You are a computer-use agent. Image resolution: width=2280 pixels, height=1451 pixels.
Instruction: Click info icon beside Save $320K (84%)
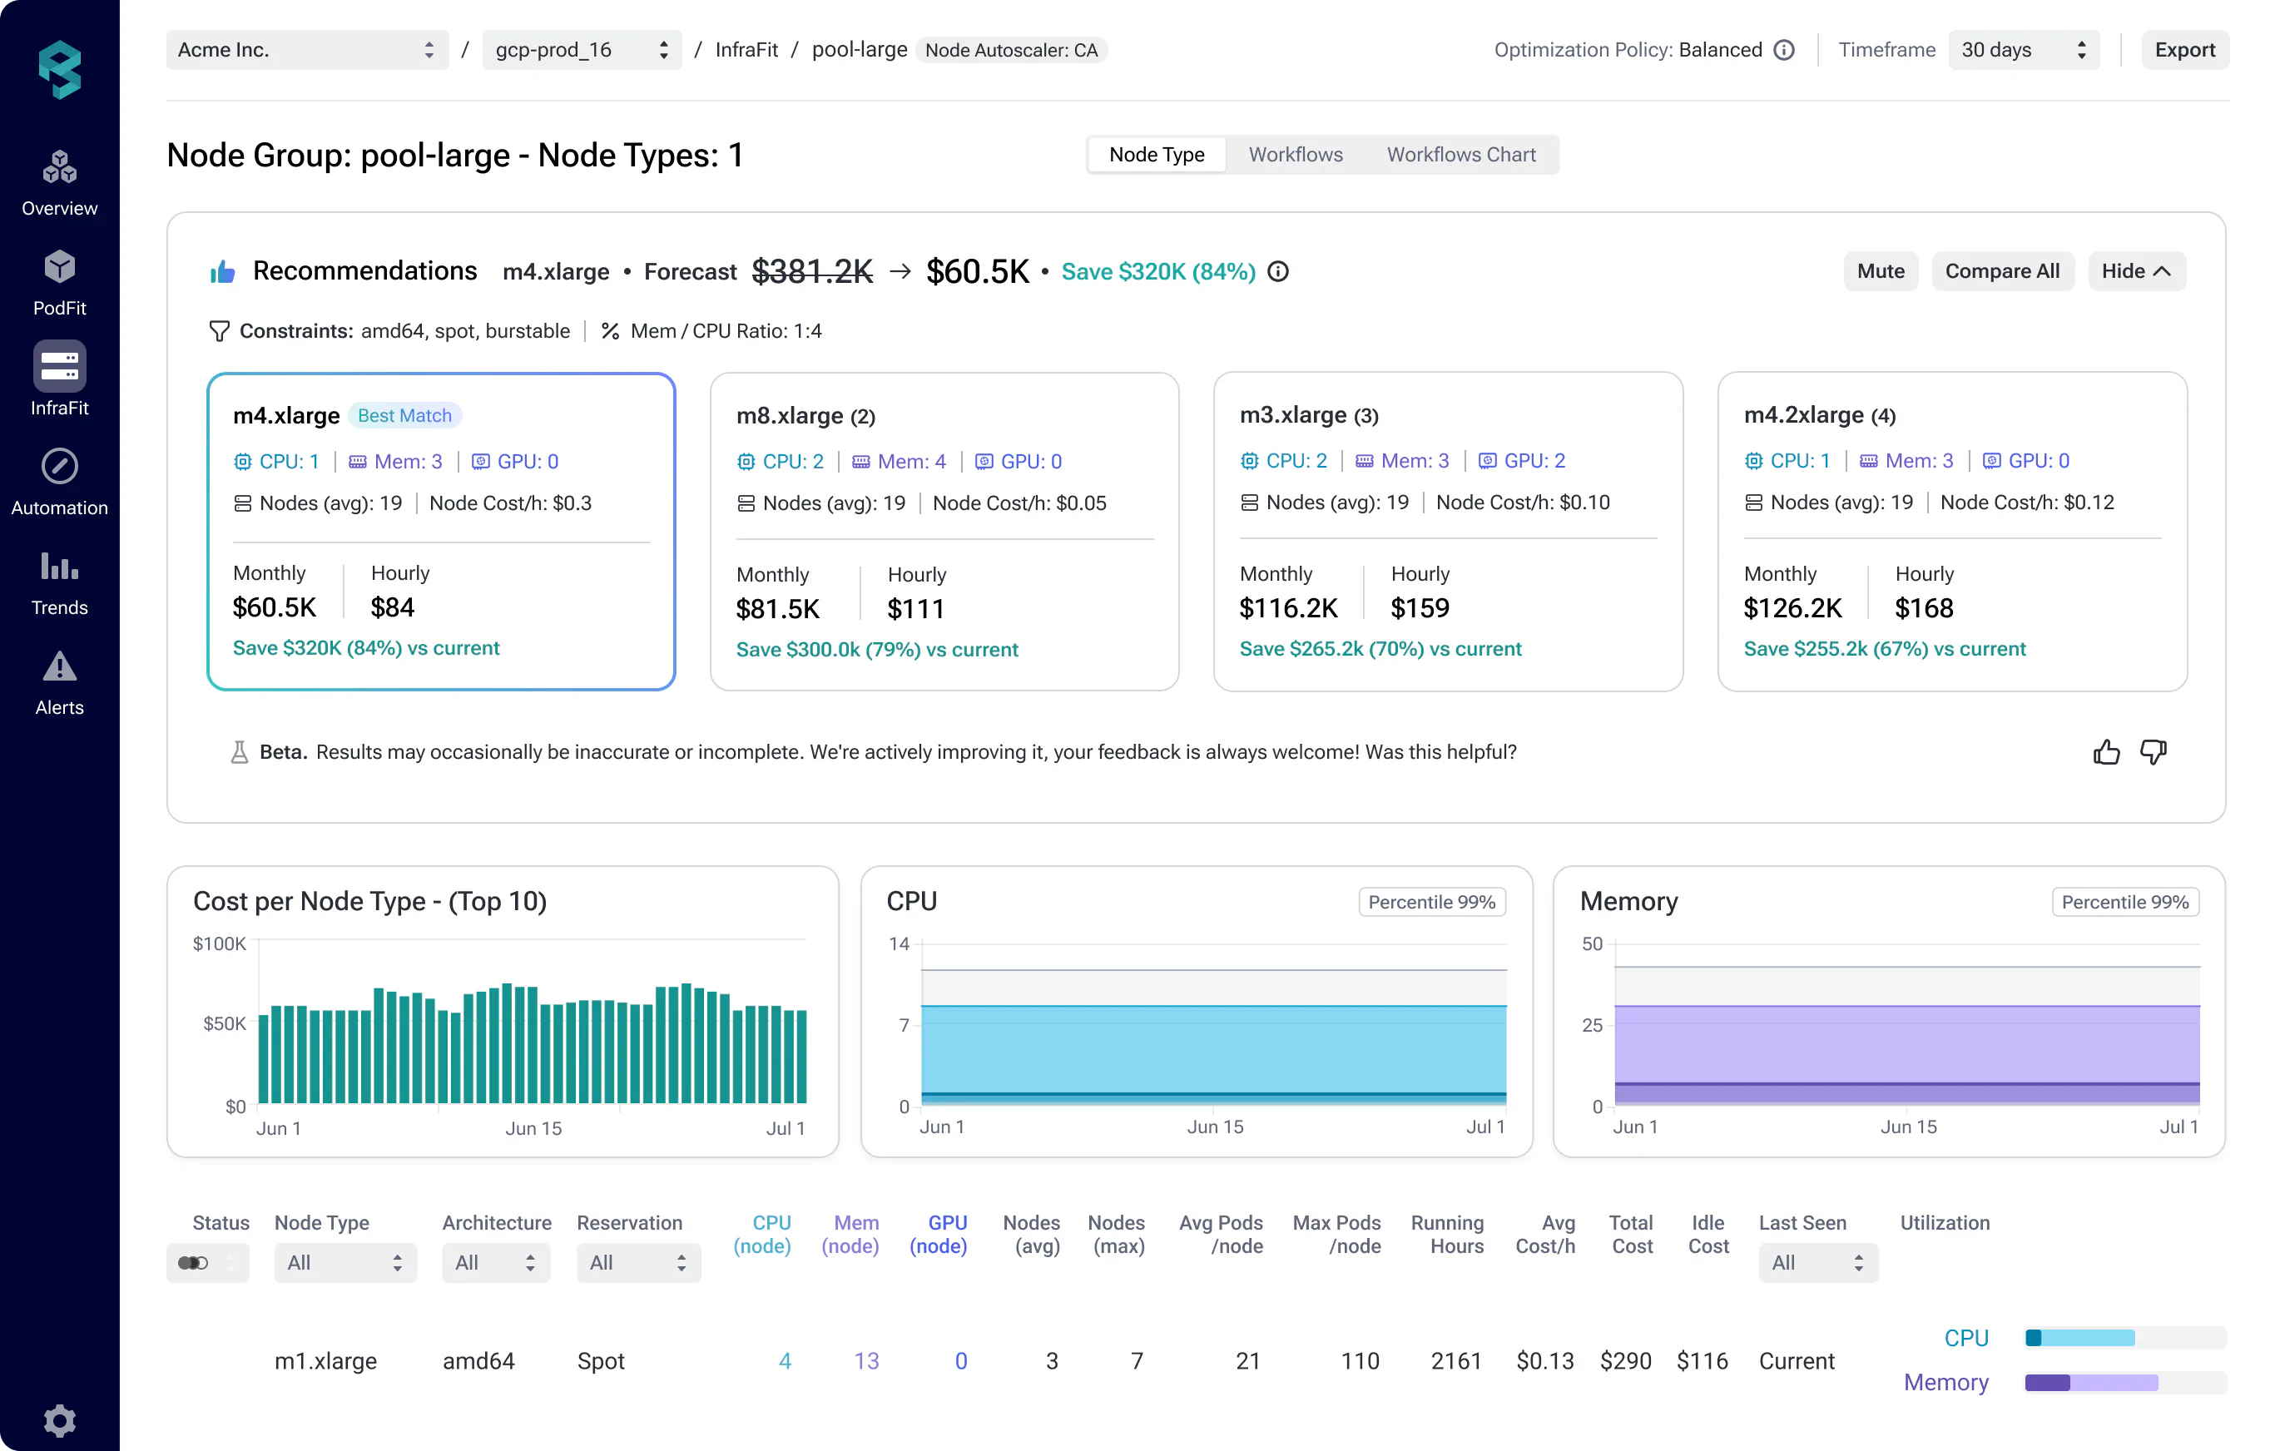pos(1278,272)
